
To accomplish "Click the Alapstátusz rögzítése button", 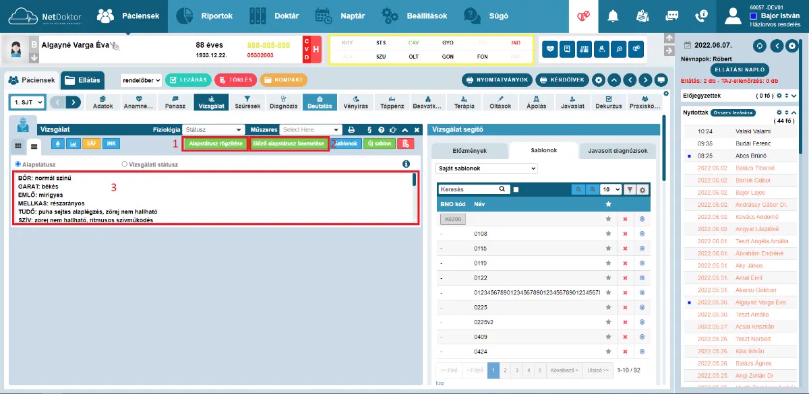I will pyautogui.click(x=215, y=143).
